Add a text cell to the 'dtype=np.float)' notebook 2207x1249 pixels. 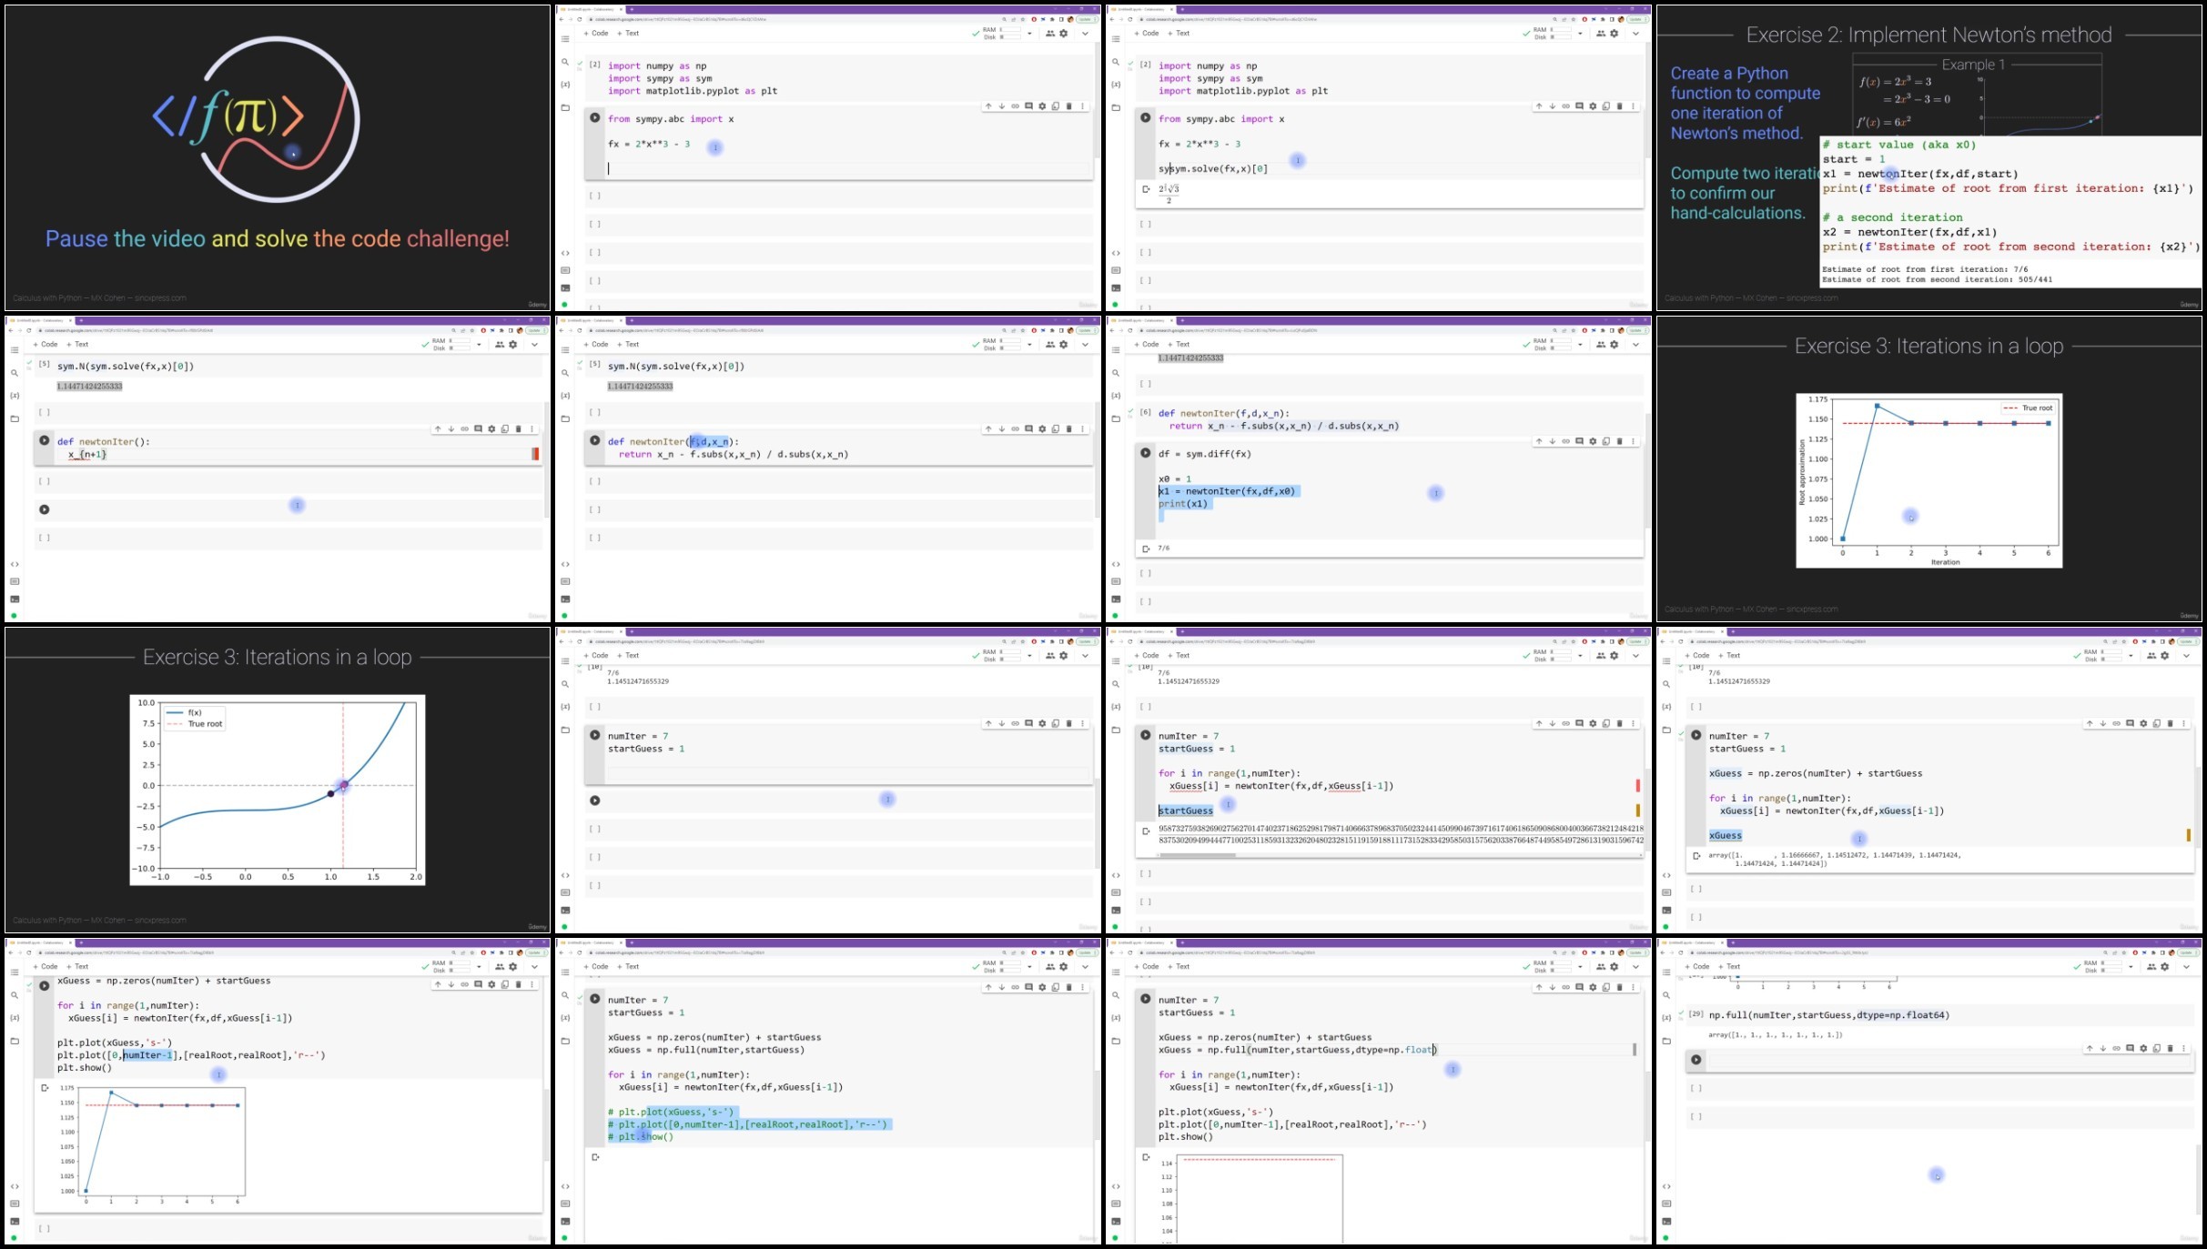point(1179,967)
